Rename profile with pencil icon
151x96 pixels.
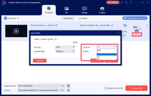pyautogui.click(x=56, y=39)
